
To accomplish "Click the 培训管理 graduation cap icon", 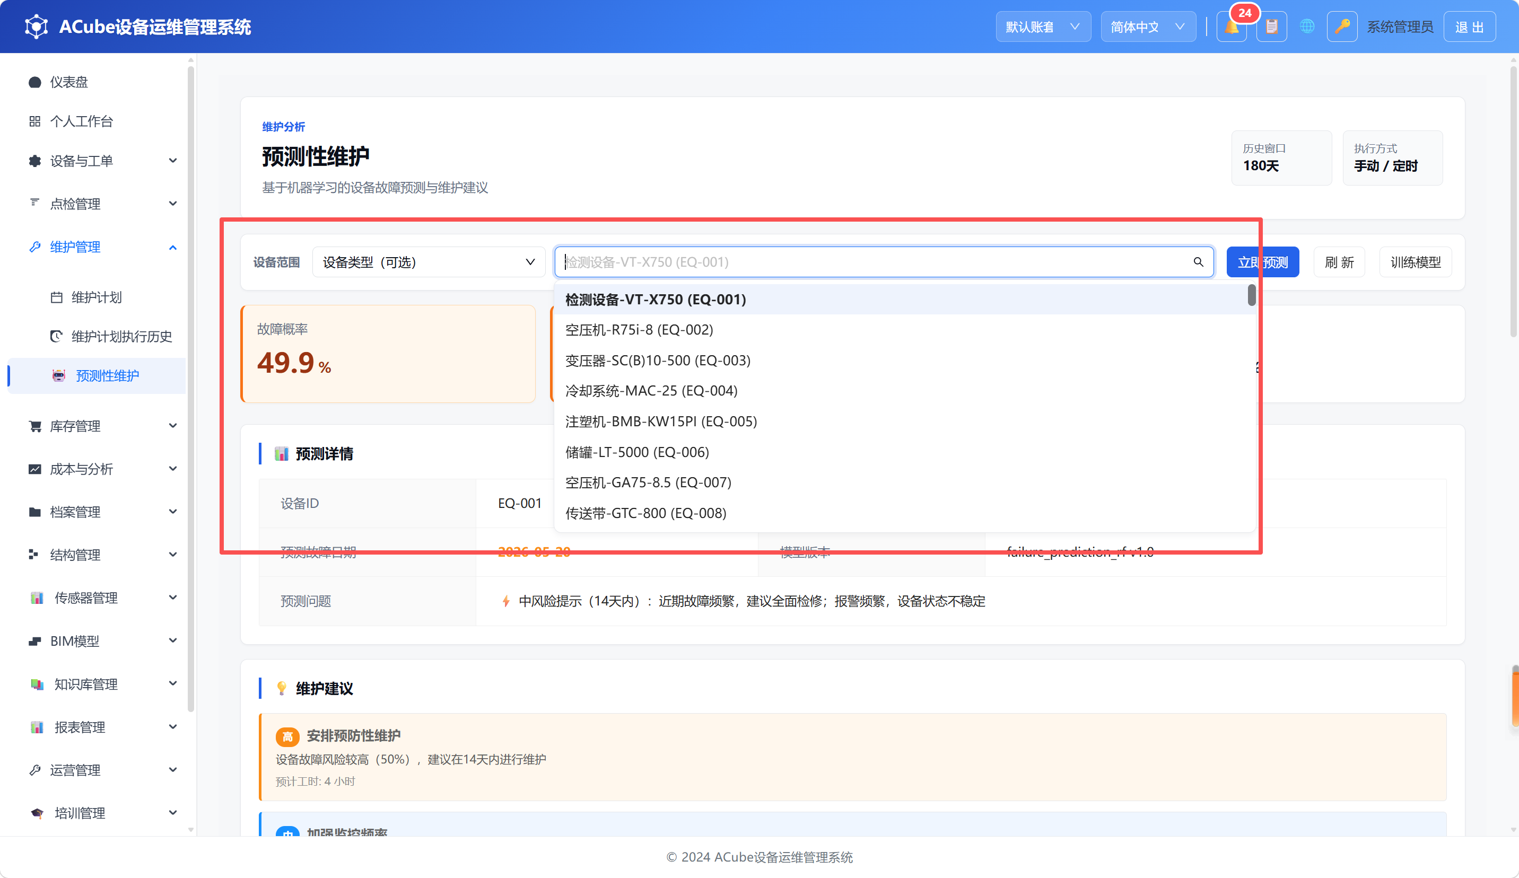I will coord(37,813).
